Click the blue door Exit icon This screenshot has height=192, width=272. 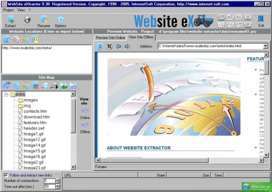click(261, 19)
